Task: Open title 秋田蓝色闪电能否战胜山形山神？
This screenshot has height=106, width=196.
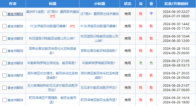Action: 52,38
